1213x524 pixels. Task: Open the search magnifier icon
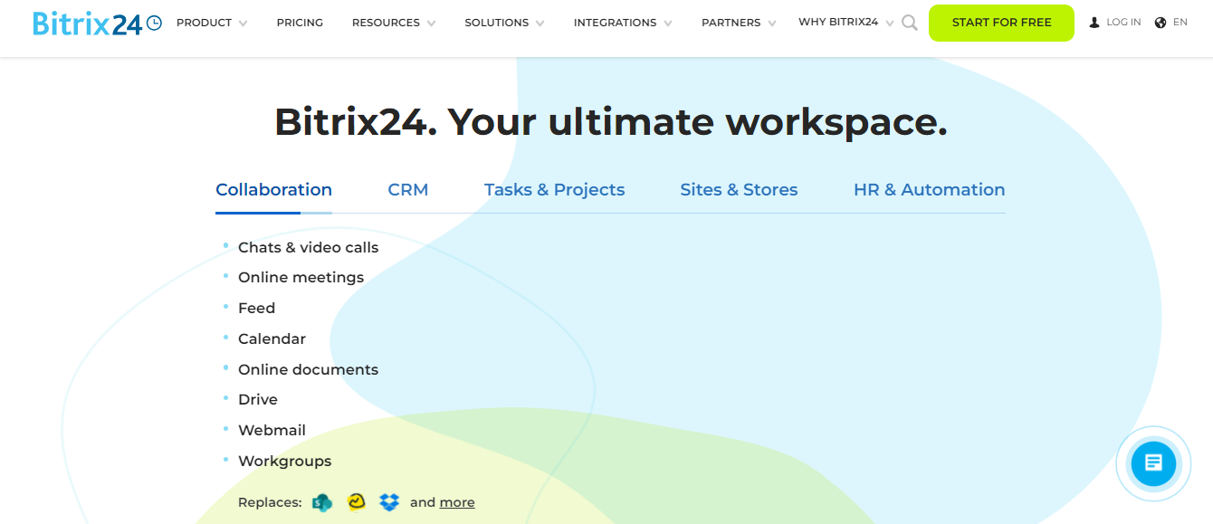(x=910, y=23)
